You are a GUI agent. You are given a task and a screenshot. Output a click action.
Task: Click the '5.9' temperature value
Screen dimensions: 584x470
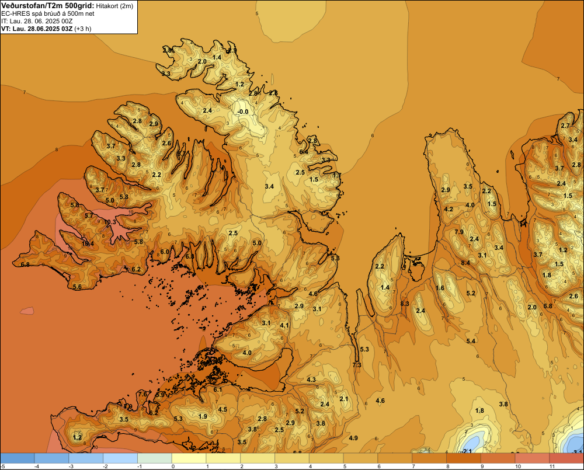coord(160,395)
